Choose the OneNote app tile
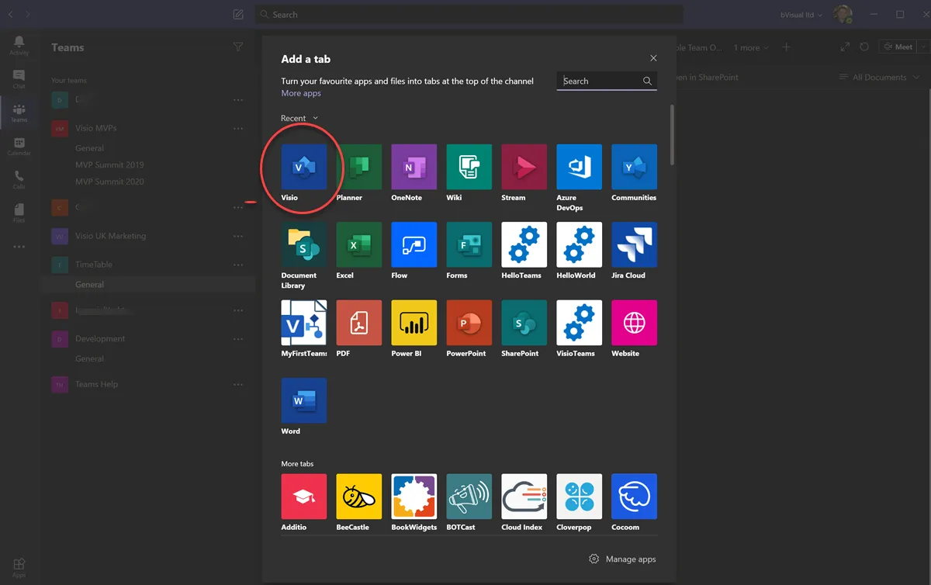Viewport: 931px width, 585px height. point(414,167)
